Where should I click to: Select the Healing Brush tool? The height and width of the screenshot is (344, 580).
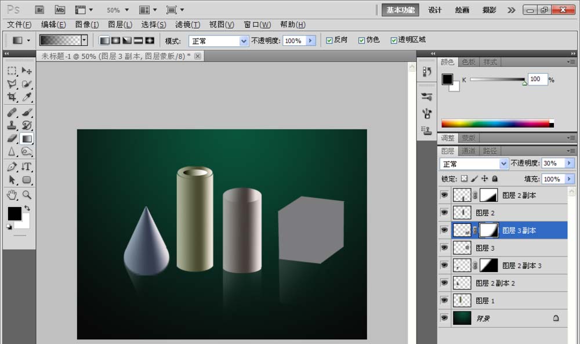12,112
